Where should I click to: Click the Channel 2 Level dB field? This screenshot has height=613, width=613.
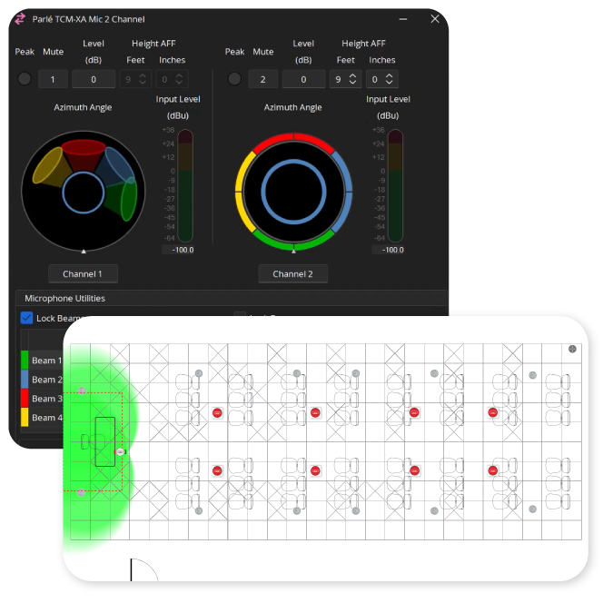tap(303, 79)
